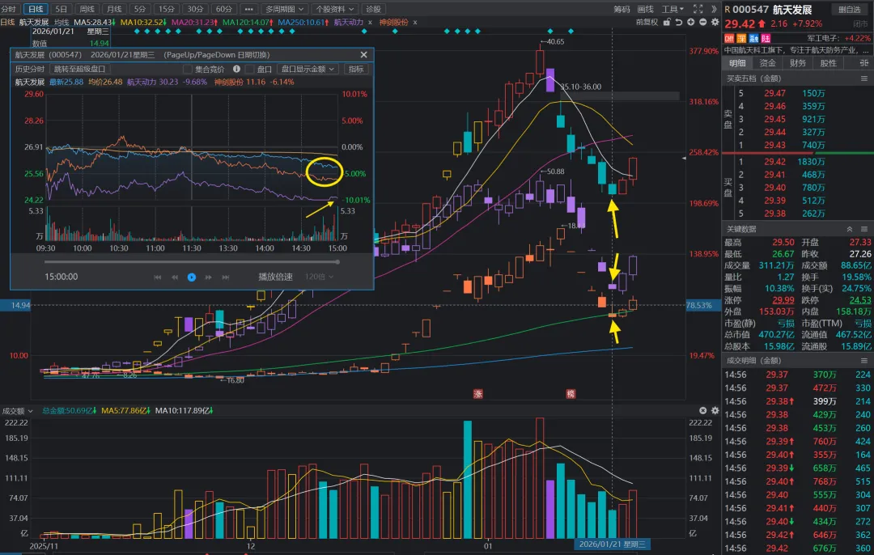This screenshot has width=874, height=555.
Task: Open the 成交明细 panel menu icon
Action: (x=864, y=361)
